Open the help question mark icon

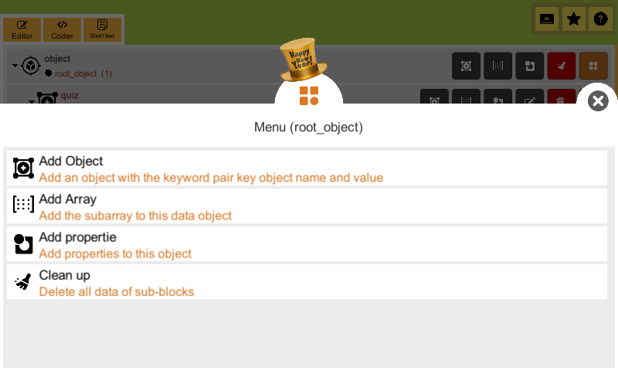[600, 19]
